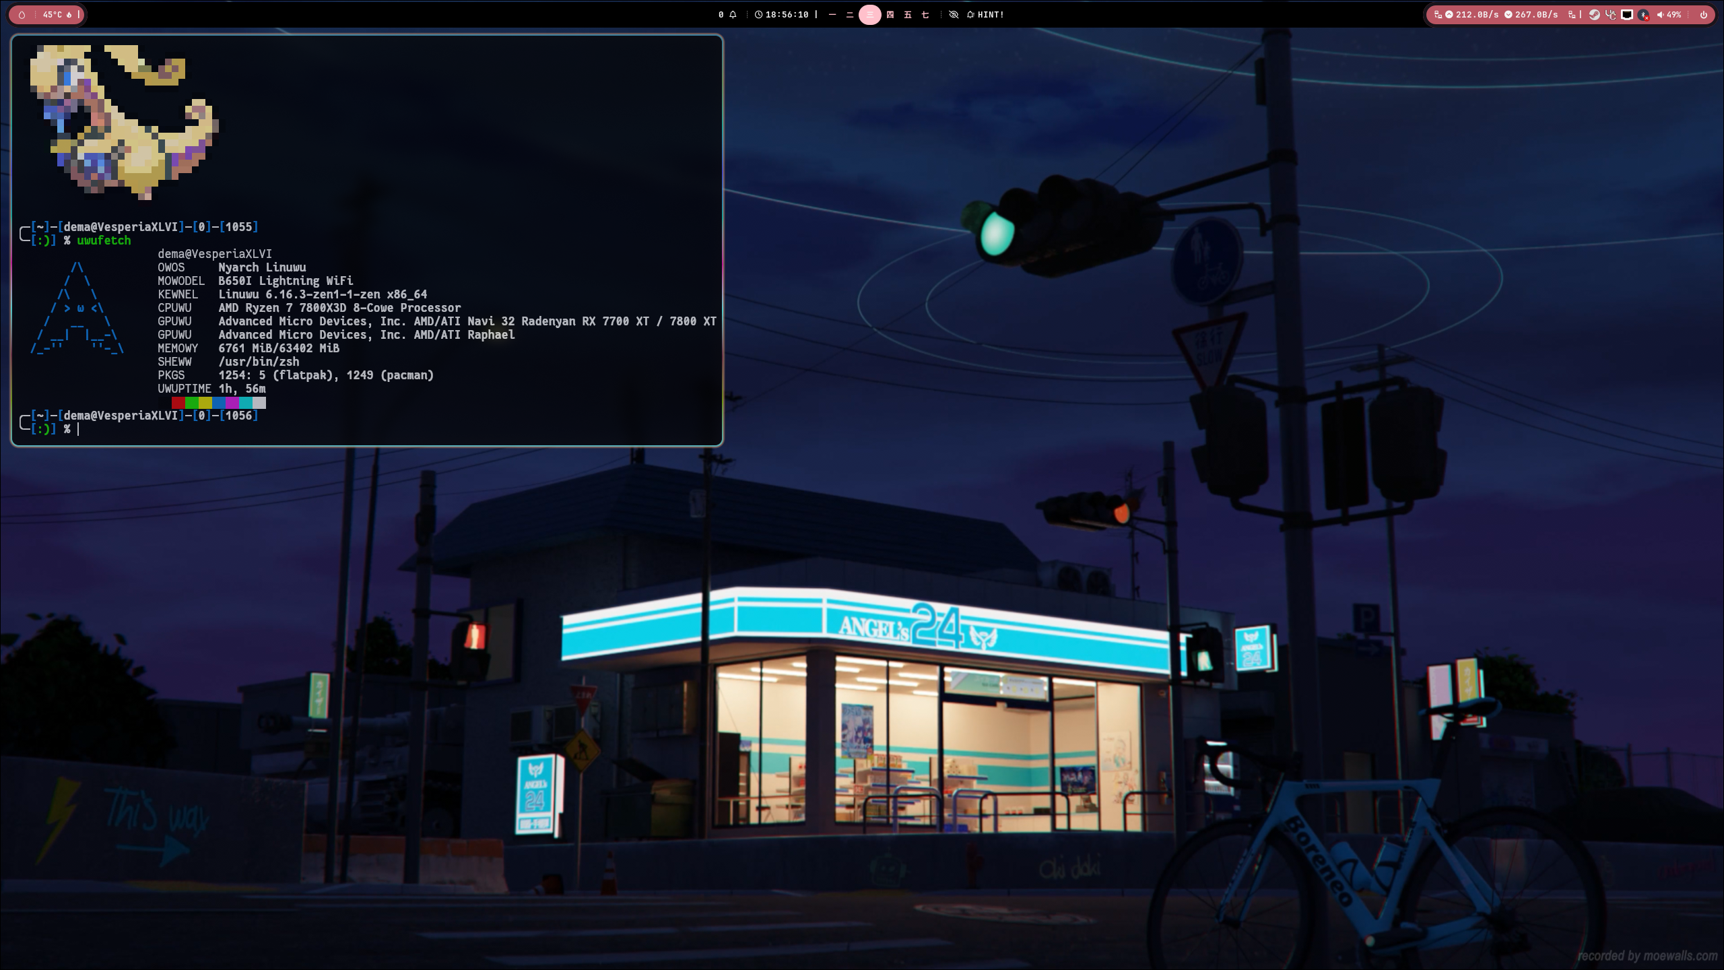The width and height of the screenshot is (1724, 970).
Task: Click the uwufetch command in the terminal
Action: [x=104, y=240]
